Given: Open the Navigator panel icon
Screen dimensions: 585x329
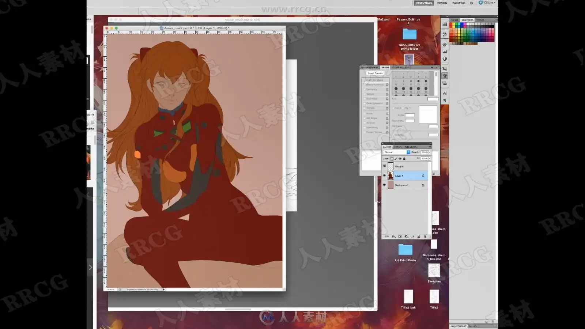Looking at the screenshot, I should pyautogui.click(x=445, y=45).
